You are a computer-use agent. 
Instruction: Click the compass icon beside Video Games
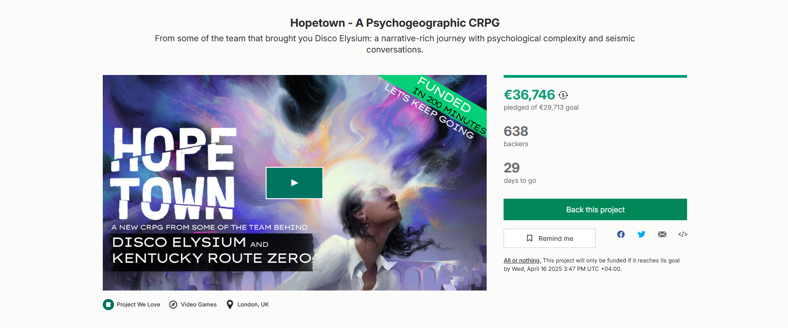[173, 305]
